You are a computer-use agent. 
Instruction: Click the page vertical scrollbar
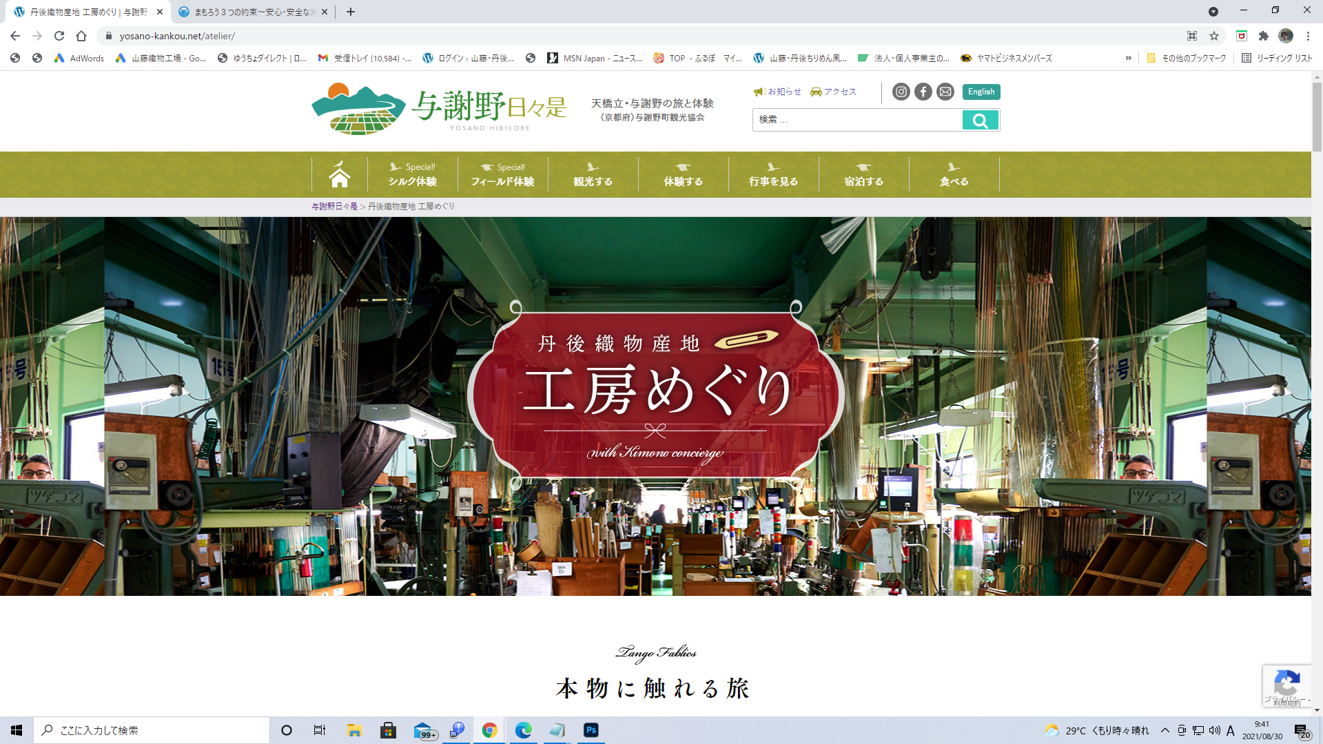pyautogui.click(x=1317, y=117)
